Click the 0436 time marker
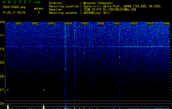 click(101, 23)
